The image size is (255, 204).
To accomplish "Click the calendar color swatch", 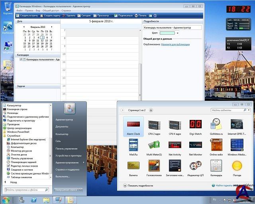I will click(167, 33).
